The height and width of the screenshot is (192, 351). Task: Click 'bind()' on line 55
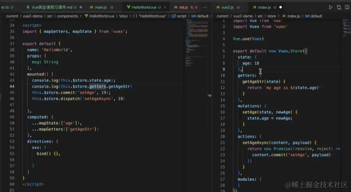[x=44, y=154]
